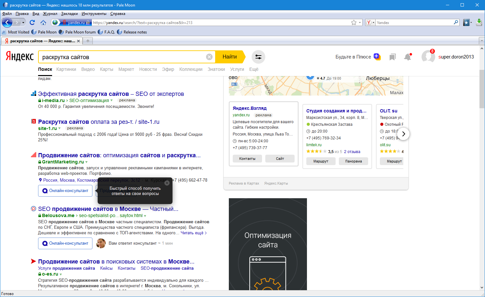Run the search with the magnifier icon
Screen dimensions: 485x297
[456, 22]
